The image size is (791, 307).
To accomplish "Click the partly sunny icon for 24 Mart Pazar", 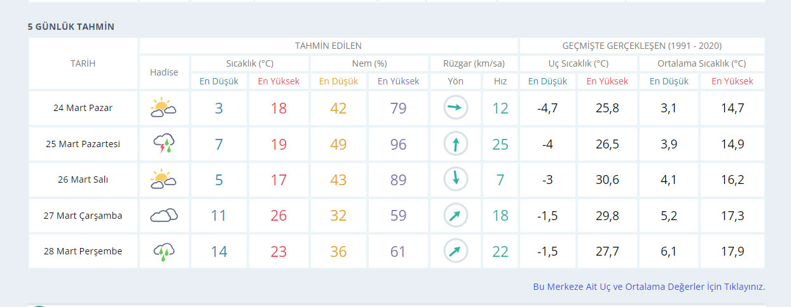I will click(x=163, y=108).
